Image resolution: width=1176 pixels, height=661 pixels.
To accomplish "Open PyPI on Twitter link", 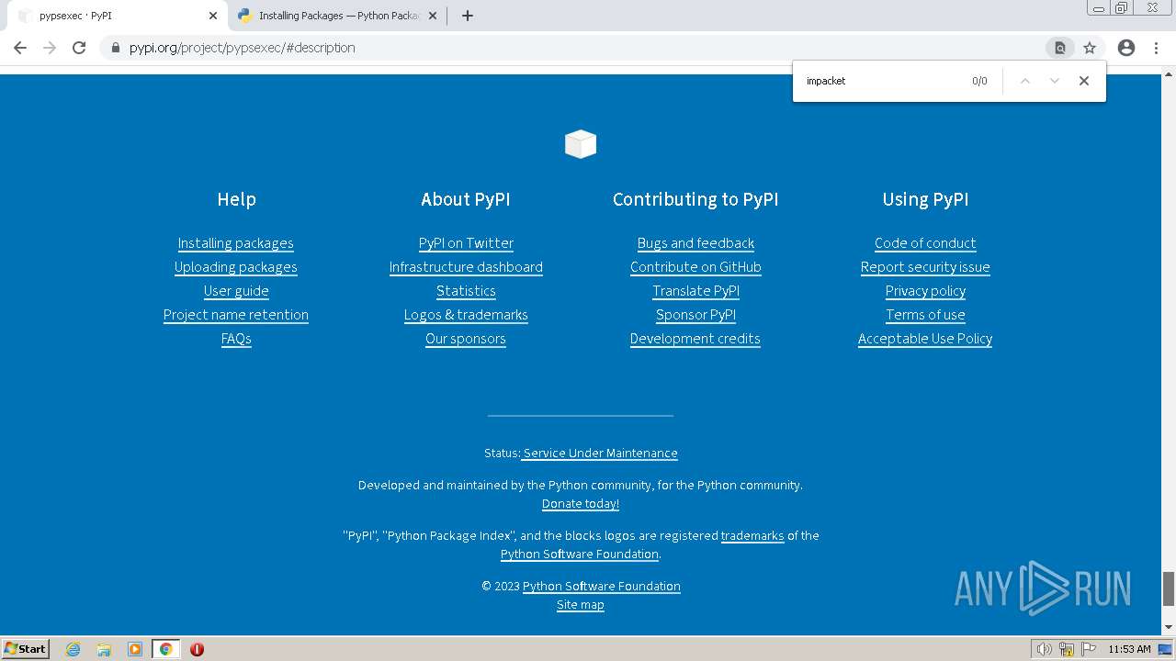I will click(x=466, y=243).
